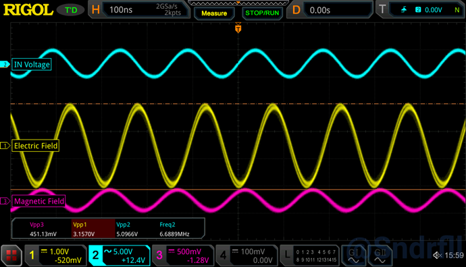
Task: Open the delay 0.00s settings panel
Action: point(330,10)
